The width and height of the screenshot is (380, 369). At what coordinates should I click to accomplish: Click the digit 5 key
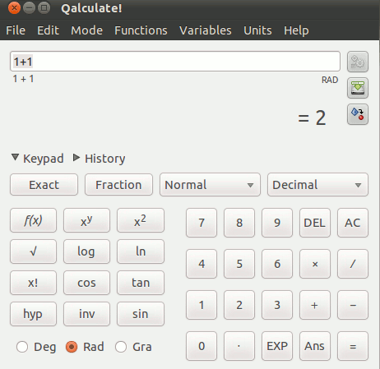(239, 264)
